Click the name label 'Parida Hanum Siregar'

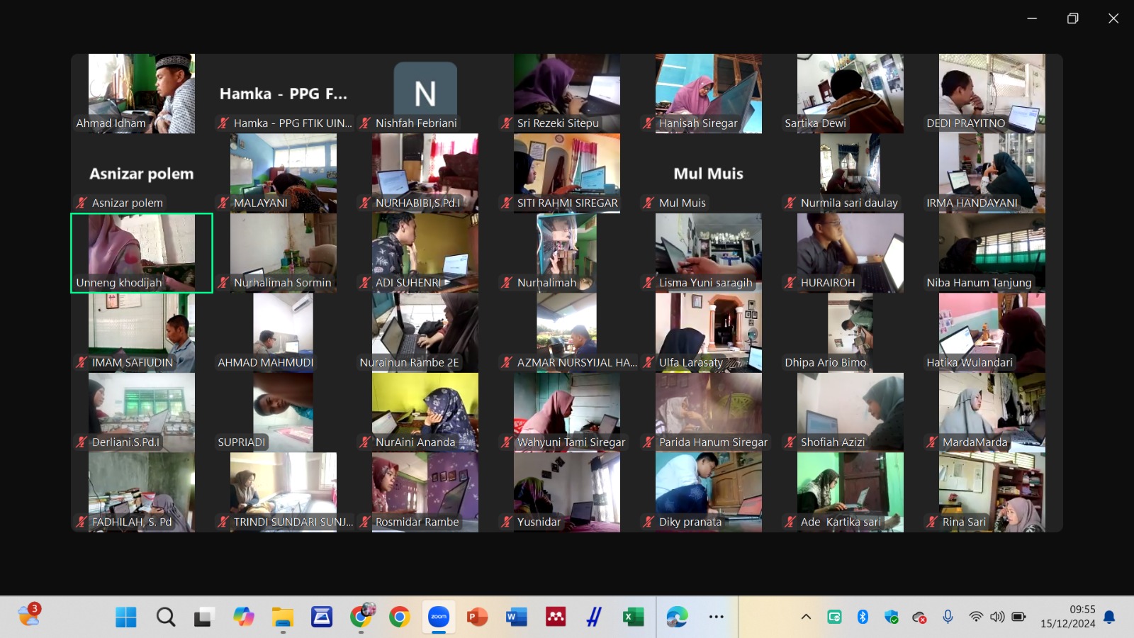[713, 442]
